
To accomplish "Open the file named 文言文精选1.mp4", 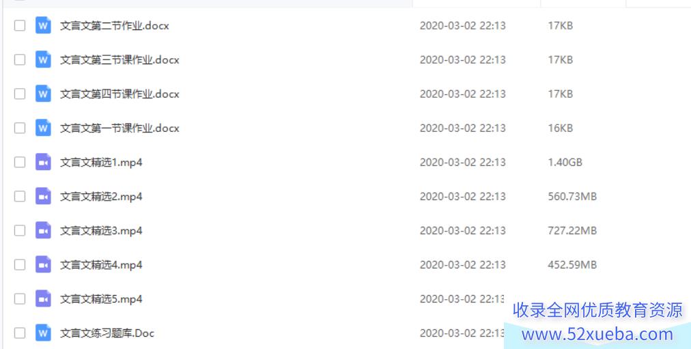I will 101,163.
